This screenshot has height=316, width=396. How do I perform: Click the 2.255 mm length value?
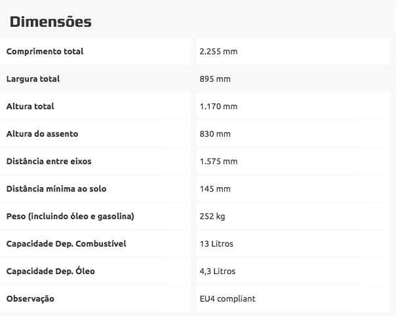coord(218,52)
